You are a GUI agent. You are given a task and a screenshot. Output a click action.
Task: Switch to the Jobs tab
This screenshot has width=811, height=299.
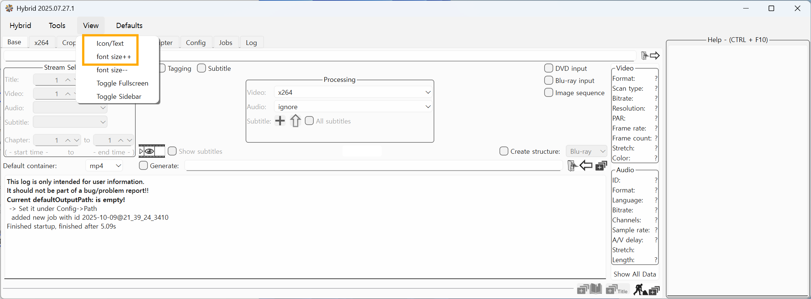[226, 42]
